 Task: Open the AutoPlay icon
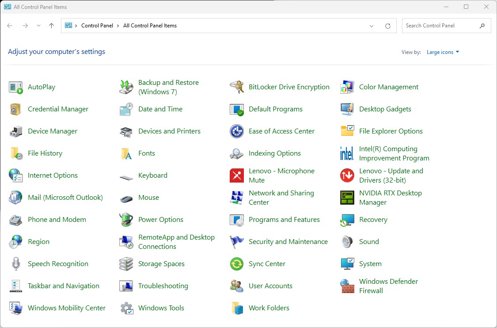point(15,87)
